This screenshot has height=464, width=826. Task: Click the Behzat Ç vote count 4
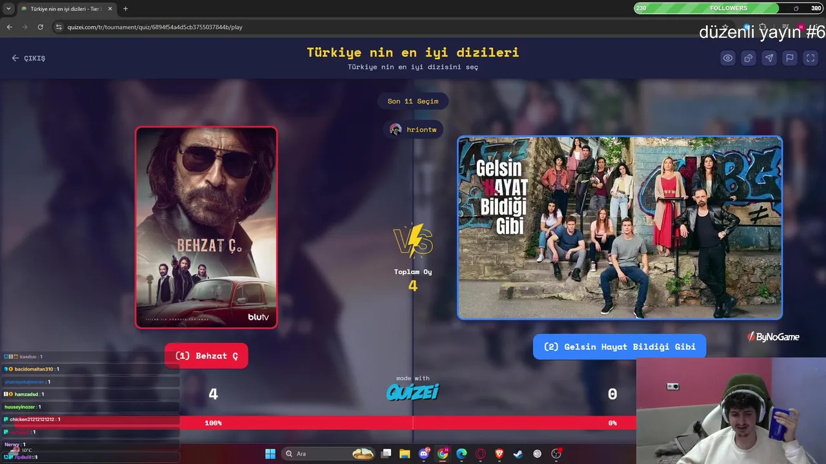214,394
